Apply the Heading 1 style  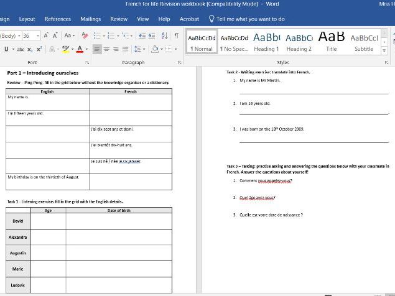pos(266,42)
